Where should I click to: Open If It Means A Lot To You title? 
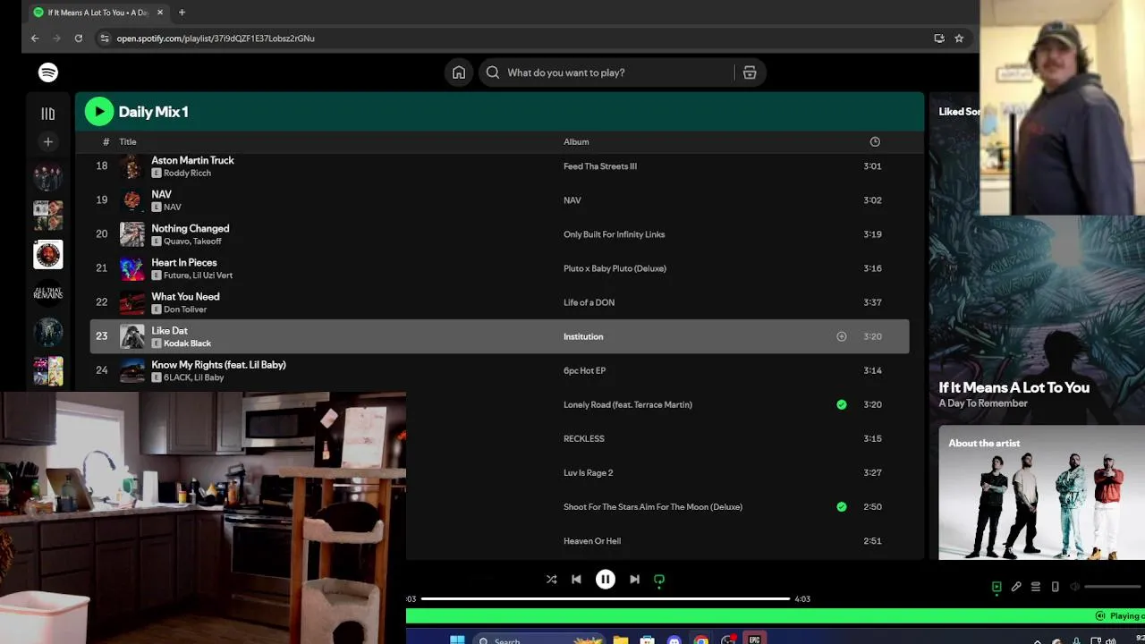point(1014,387)
